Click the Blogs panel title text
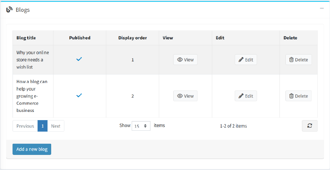 coord(23,10)
